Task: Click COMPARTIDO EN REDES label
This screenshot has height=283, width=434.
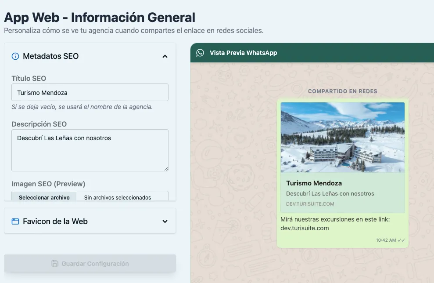Action: [343, 91]
